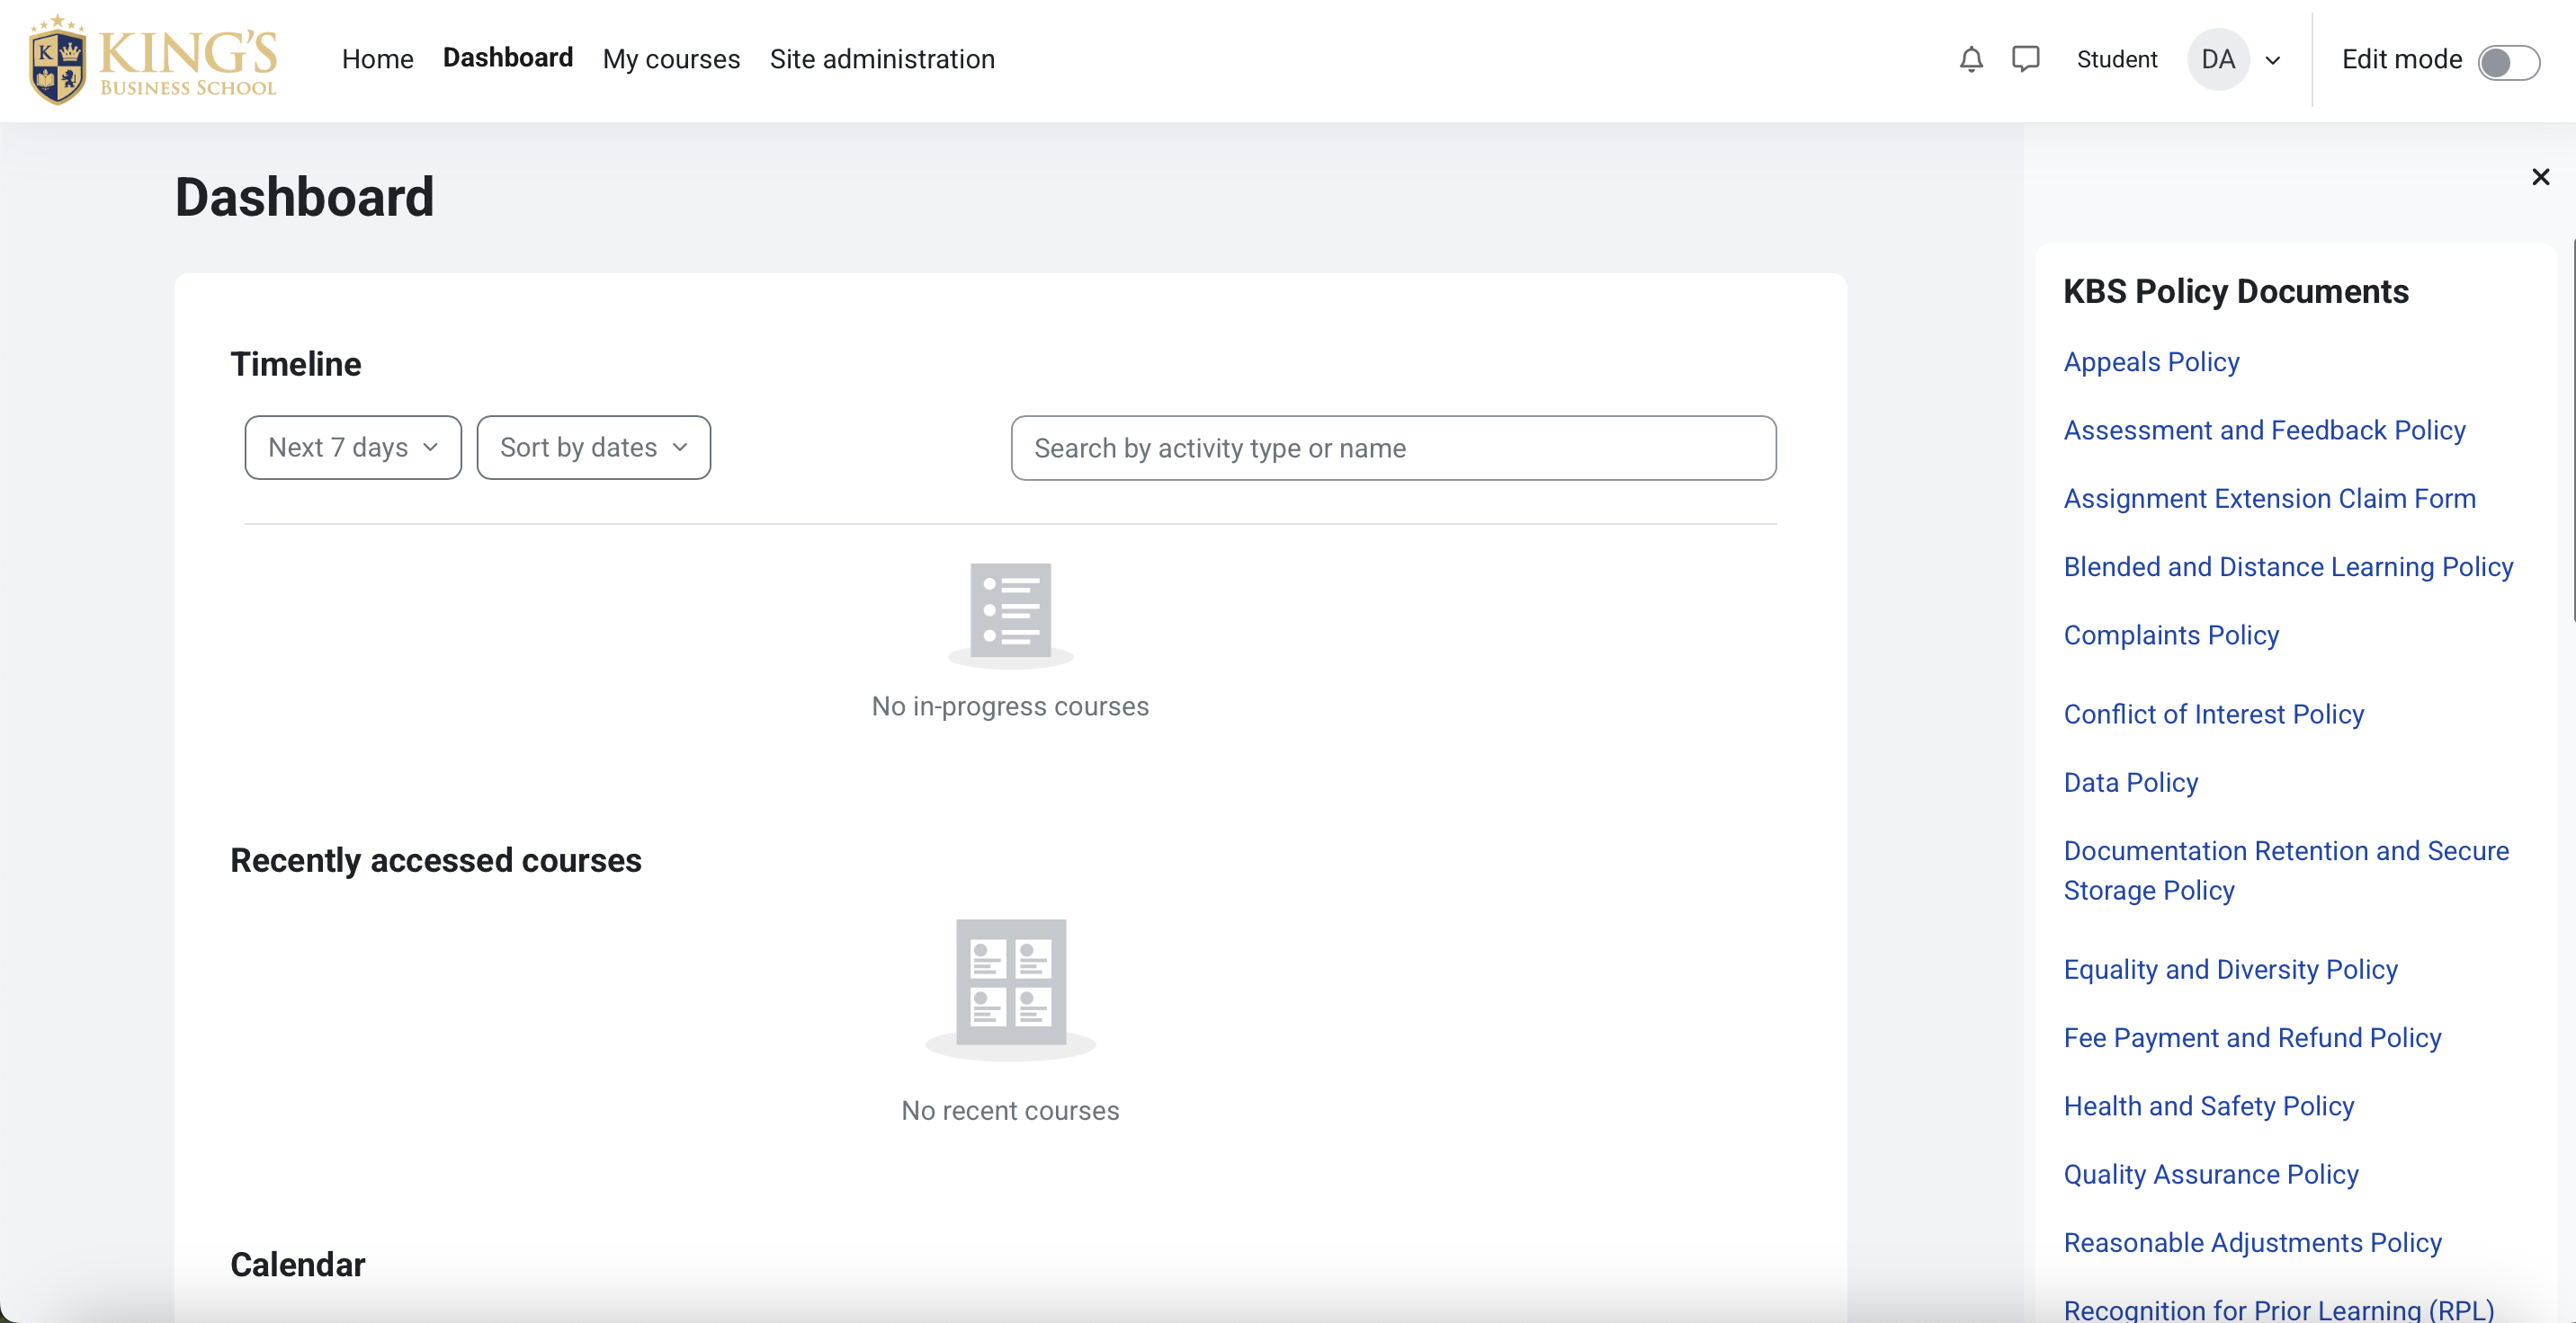Open the Sort by dates dropdown

click(x=593, y=448)
